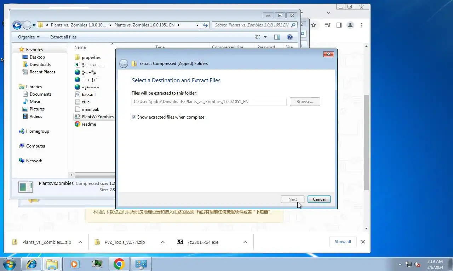
Task: Click the extract wizard back arrow
Action: 124,64
